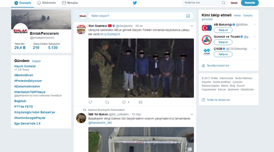
Task: Open Bildirimler notifications tab
Action: 46,3
